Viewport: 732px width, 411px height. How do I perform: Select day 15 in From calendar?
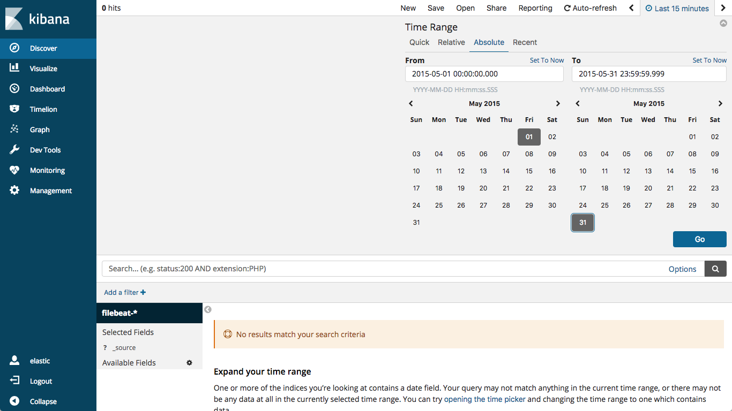coord(529,171)
